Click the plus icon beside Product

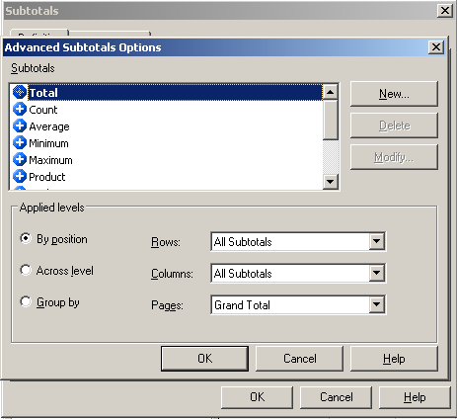click(x=20, y=176)
